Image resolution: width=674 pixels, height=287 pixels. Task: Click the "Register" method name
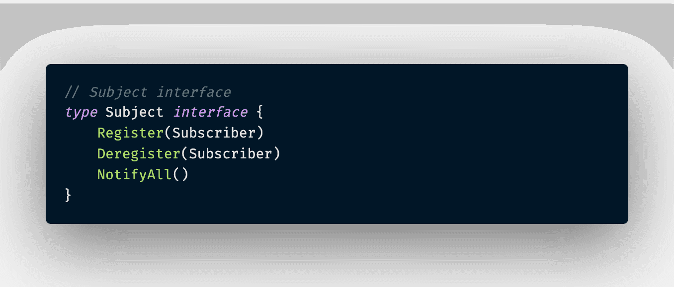(130, 134)
